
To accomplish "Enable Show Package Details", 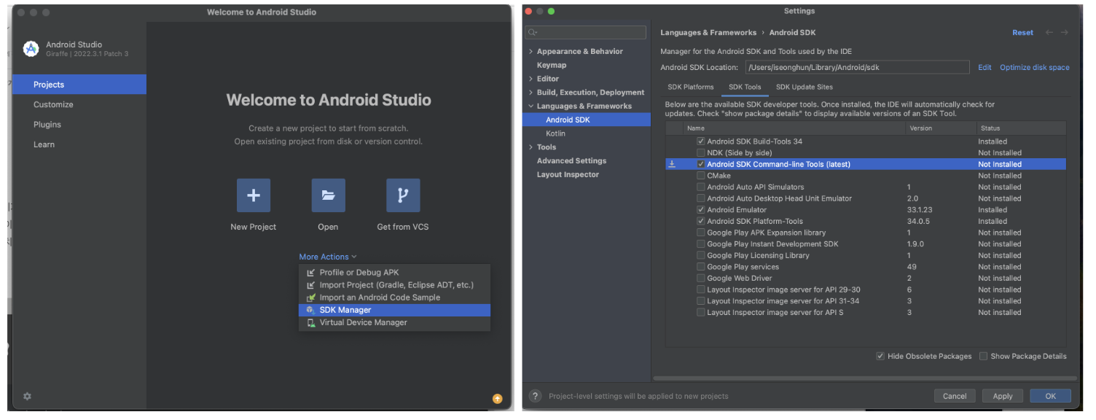I will click(983, 356).
